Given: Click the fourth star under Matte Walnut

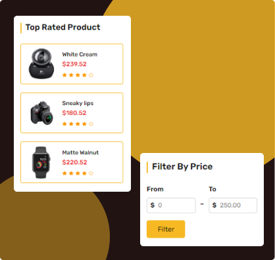Looking at the screenshot, I should [84, 173].
